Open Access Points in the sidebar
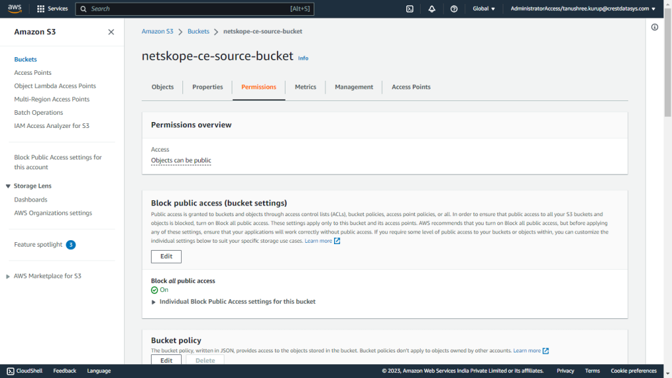Image resolution: width=672 pixels, height=378 pixels. (33, 73)
